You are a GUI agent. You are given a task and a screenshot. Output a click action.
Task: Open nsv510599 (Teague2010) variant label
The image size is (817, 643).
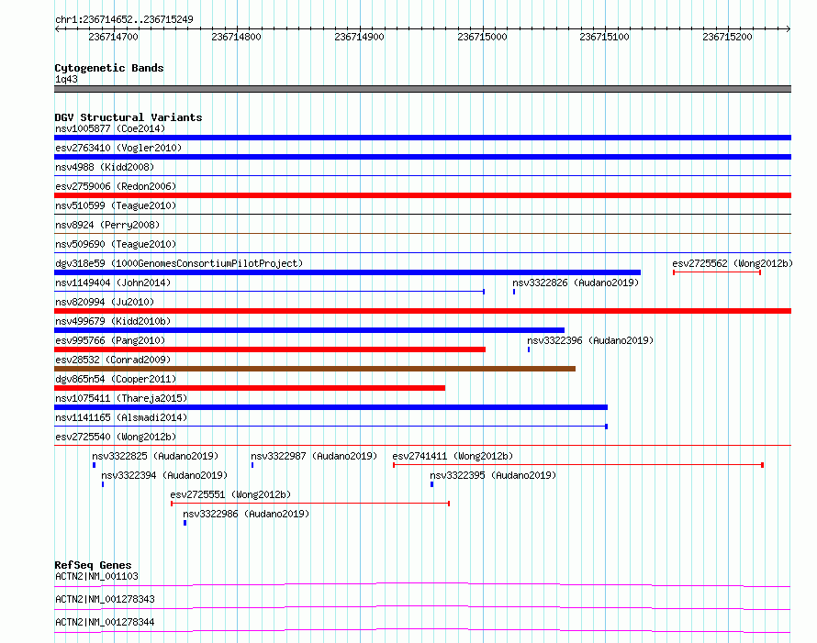point(116,205)
